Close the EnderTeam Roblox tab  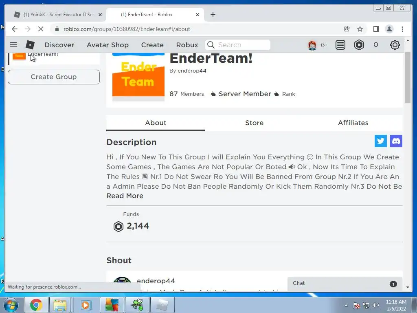[x=198, y=15]
